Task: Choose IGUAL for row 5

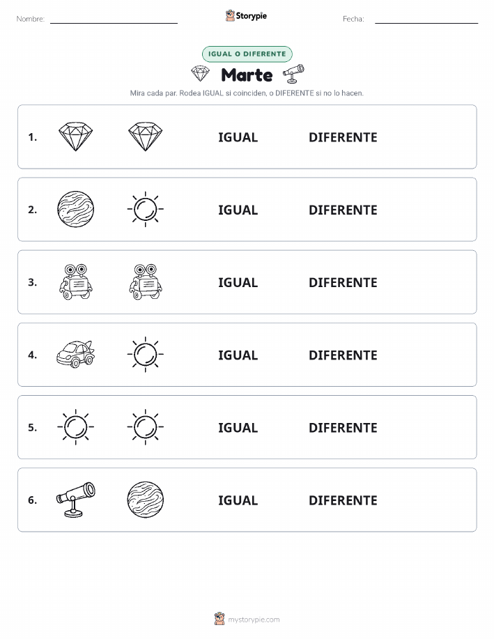Action: click(238, 427)
